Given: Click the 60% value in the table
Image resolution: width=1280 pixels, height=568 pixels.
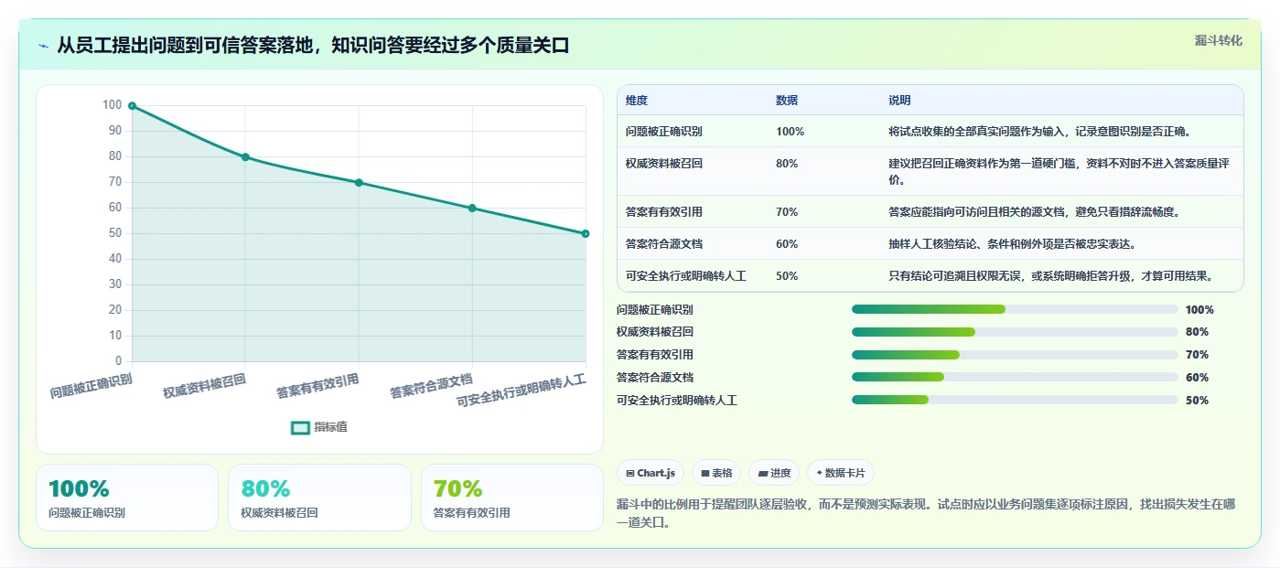Looking at the screenshot, I should pos(787,244).
